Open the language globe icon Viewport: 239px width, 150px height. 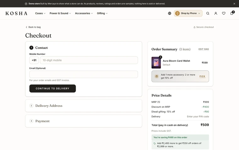click(x=170, y=13)
